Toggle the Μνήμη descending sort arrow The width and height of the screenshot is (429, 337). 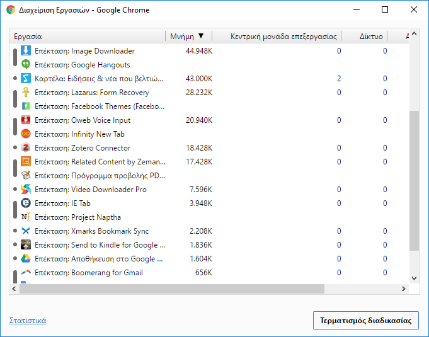pos(201,36)
